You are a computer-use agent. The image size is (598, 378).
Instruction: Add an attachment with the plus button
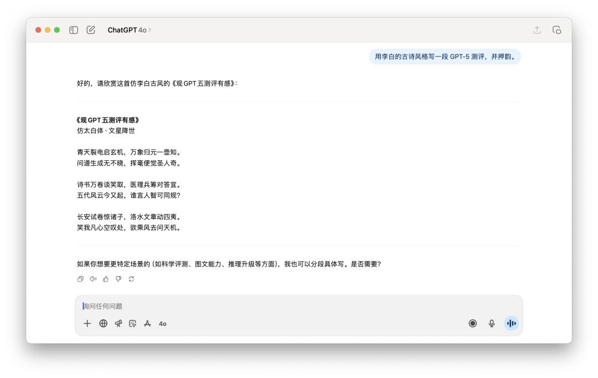pos(87,324)
